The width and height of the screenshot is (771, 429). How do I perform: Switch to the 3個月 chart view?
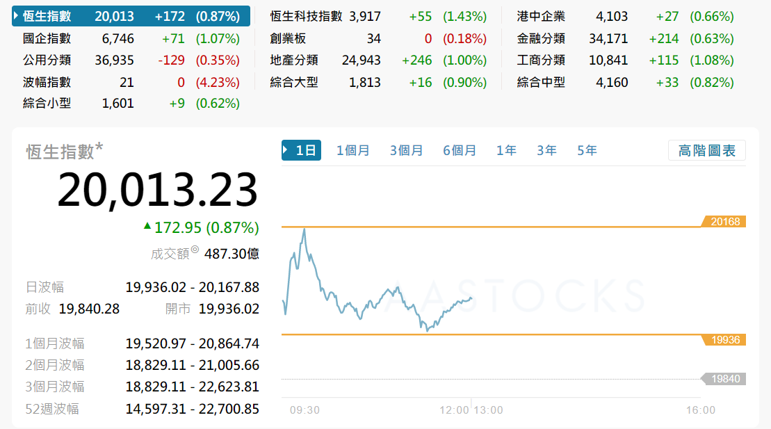[406, 149]
